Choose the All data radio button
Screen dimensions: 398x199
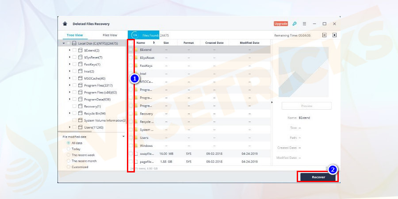coord(68,143)
